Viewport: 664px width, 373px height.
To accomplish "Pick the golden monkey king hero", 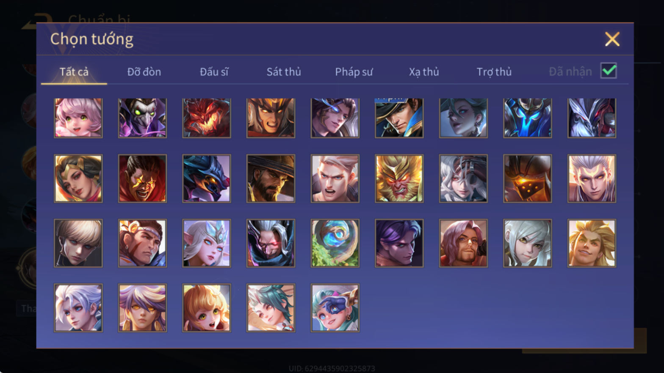I will click(399, 178).
